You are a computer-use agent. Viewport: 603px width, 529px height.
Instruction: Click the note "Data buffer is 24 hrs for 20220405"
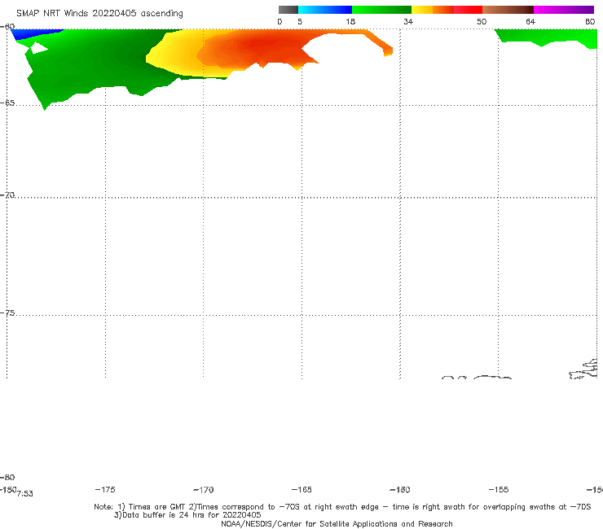point(191,515)
